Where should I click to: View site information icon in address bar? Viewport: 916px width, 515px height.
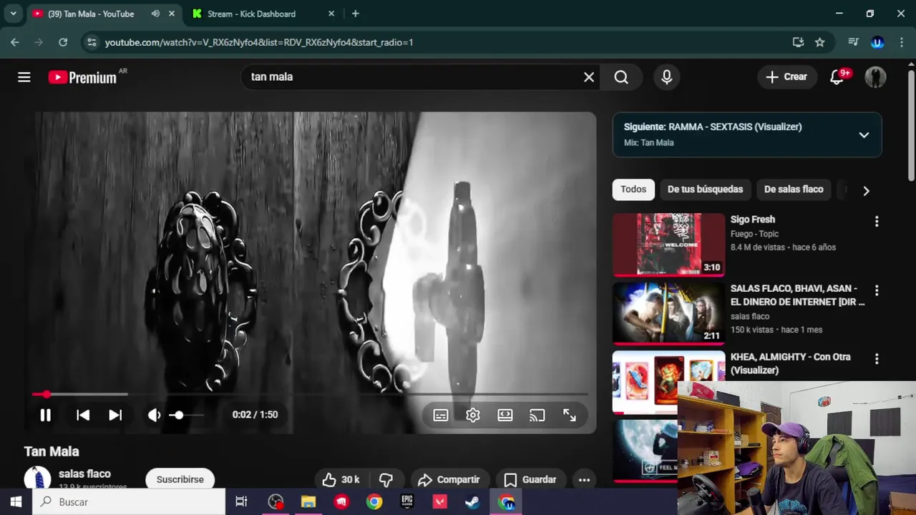[91, 42]
